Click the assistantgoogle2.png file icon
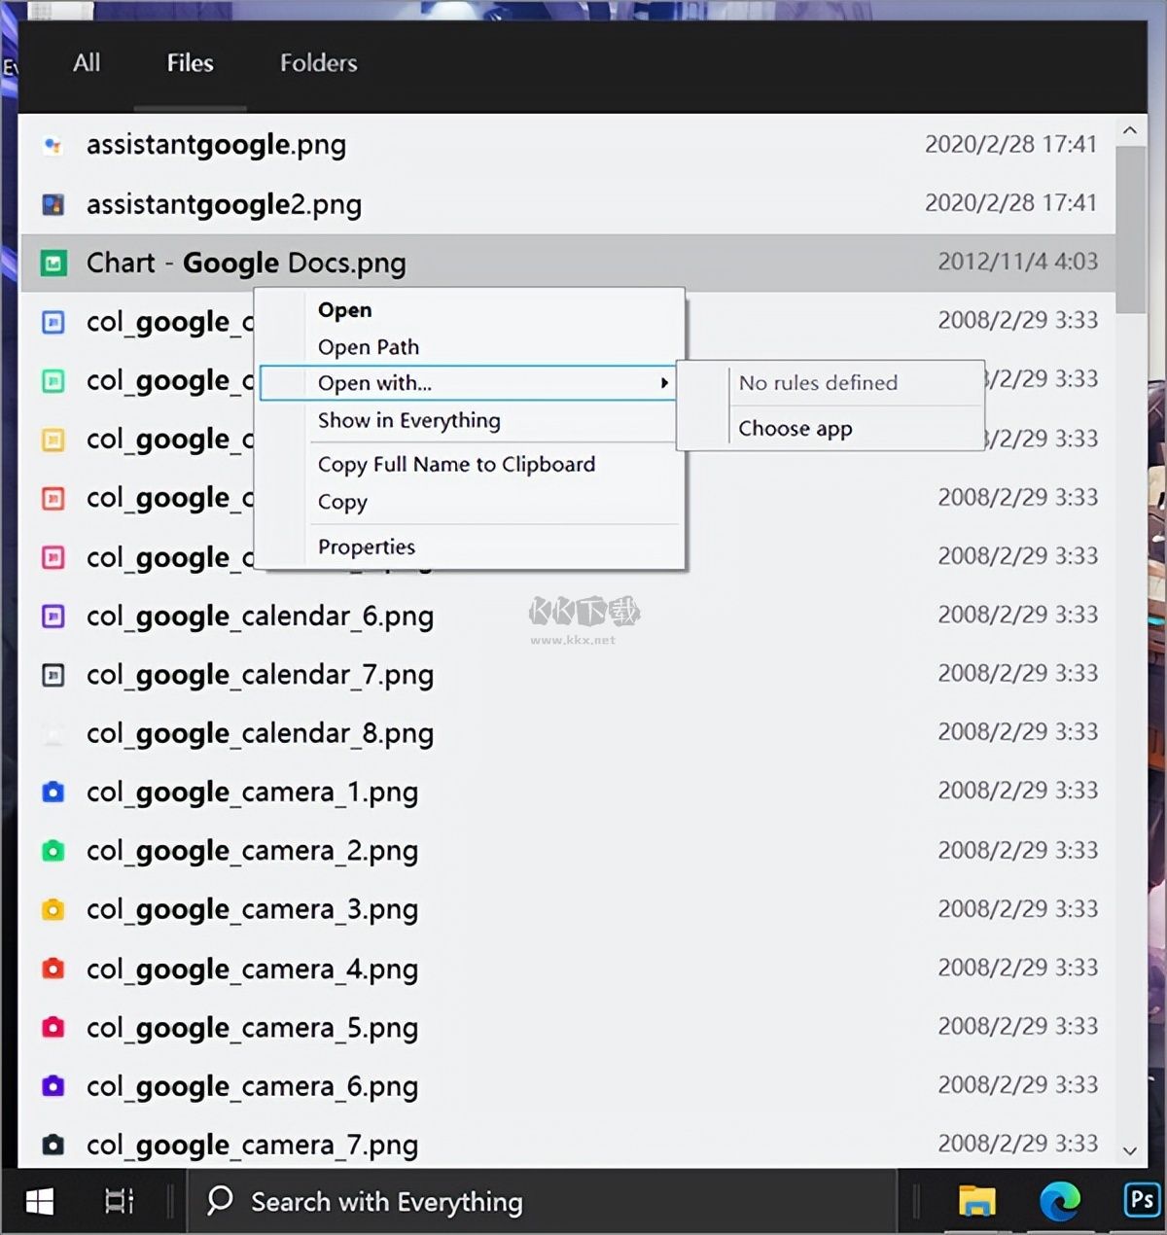 pos(53,204)
